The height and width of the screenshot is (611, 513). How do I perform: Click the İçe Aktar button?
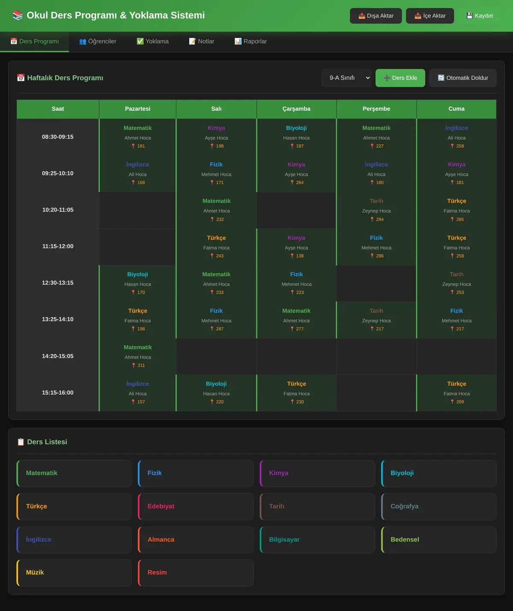coord(430,16)
